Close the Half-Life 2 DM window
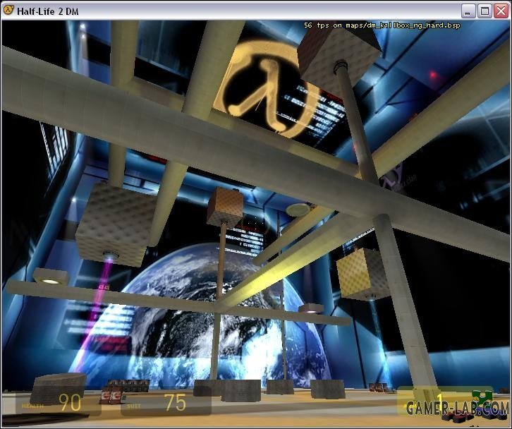The image size is (512, 429). [501, 11]
